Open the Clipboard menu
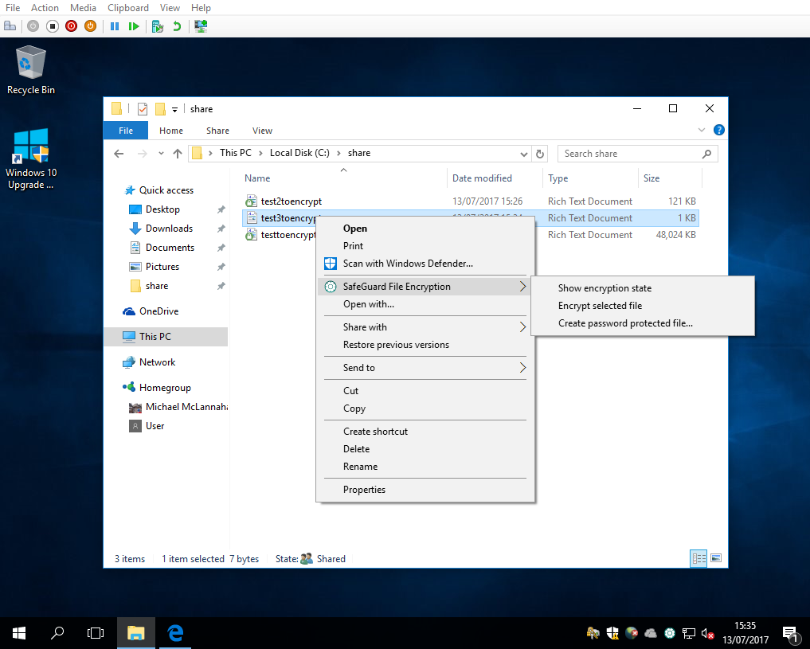This screenshot has height=649, width=810. click(128, 8)
